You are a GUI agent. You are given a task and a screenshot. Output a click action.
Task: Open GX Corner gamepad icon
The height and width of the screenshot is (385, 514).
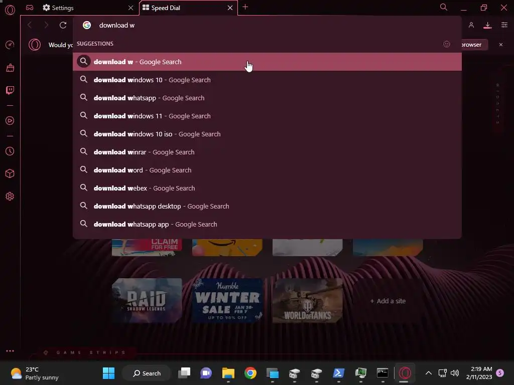tap(30, 8)
